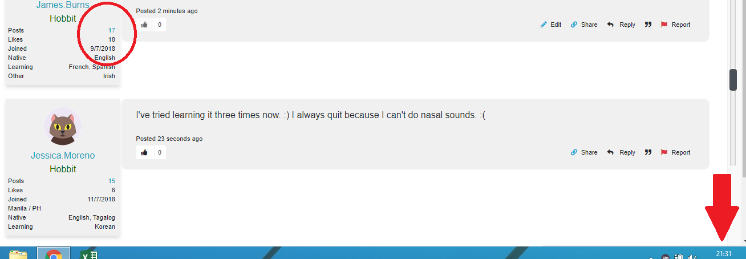This screenshot has width=746, height=259.
Task: Click the pencil Edit icon on James.Burns's post
Action: [544, 25]
